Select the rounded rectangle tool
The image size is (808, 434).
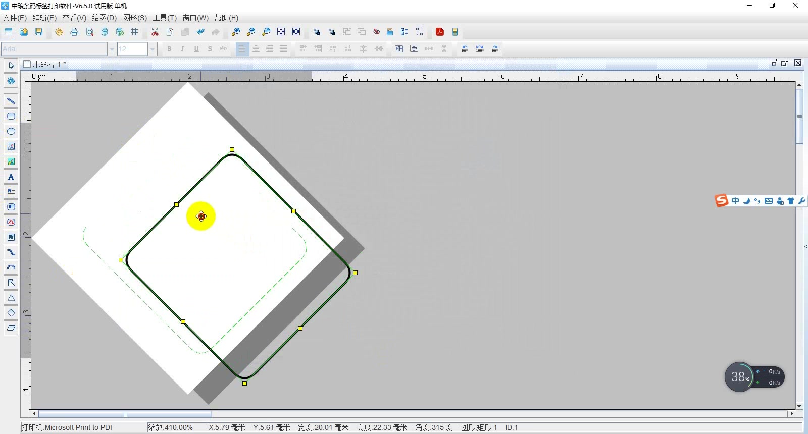[11, 116]
